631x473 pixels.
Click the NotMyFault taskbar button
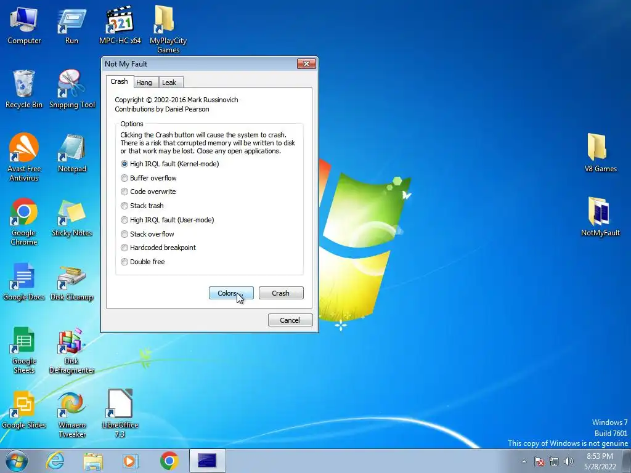[207, 461]
